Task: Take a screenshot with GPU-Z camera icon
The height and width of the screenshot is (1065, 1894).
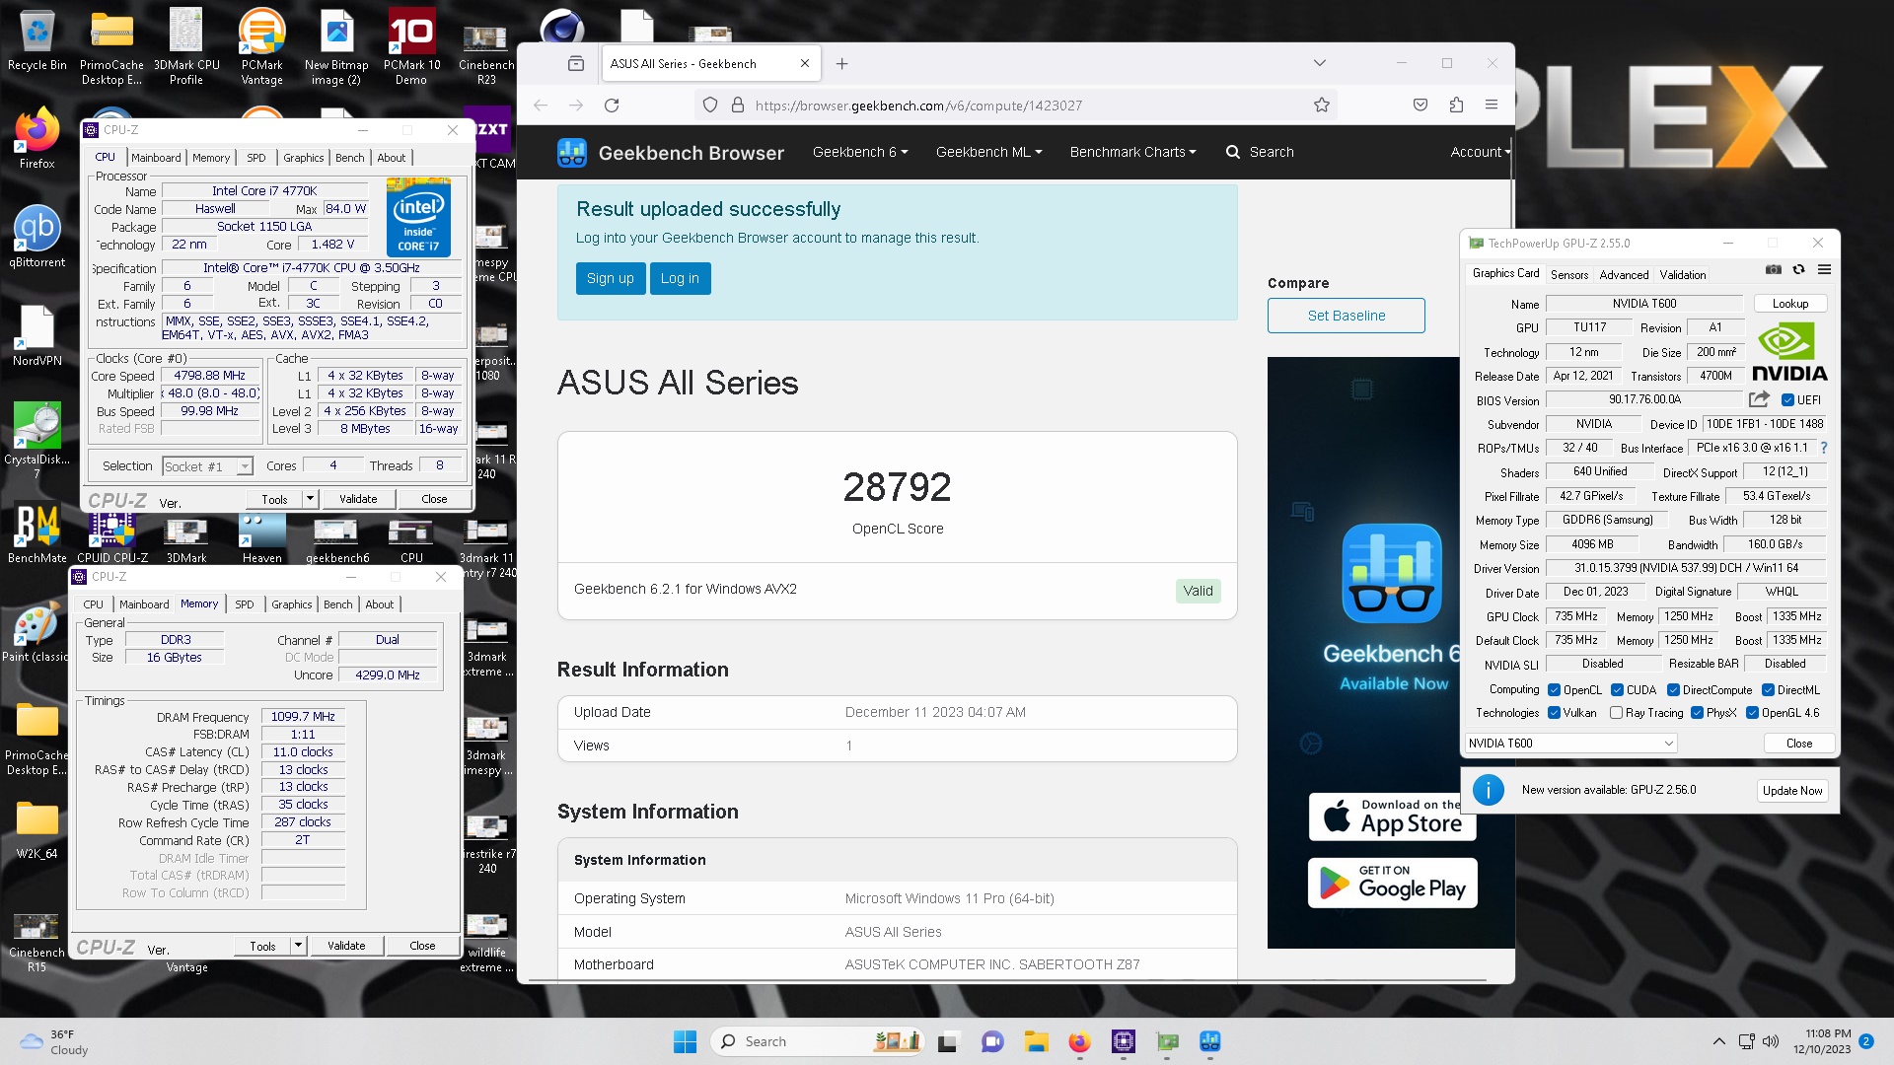Action: point(1773,269)
